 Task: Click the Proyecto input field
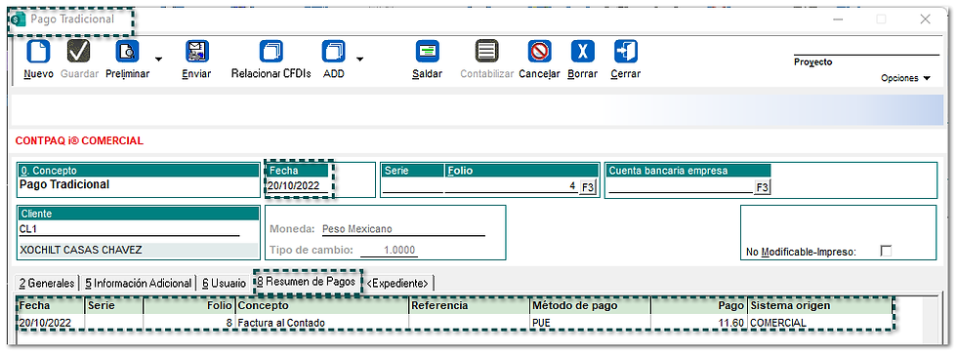[866, 49]
